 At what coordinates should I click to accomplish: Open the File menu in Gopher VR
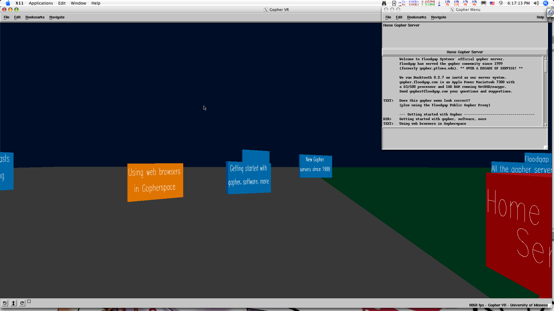pos(6,17)
